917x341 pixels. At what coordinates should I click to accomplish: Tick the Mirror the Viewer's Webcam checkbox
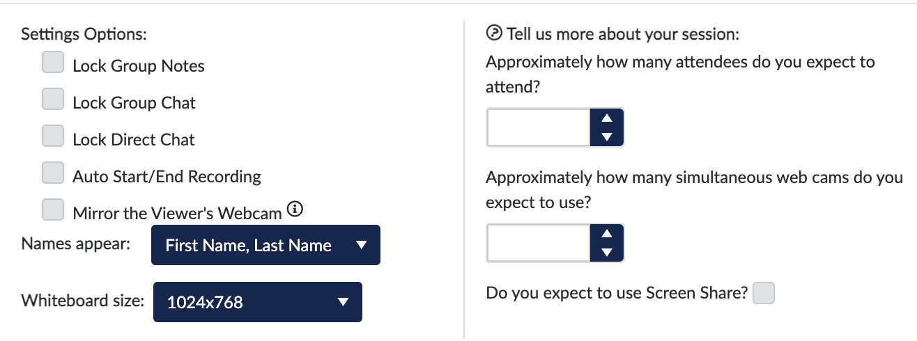click(53, 209)
